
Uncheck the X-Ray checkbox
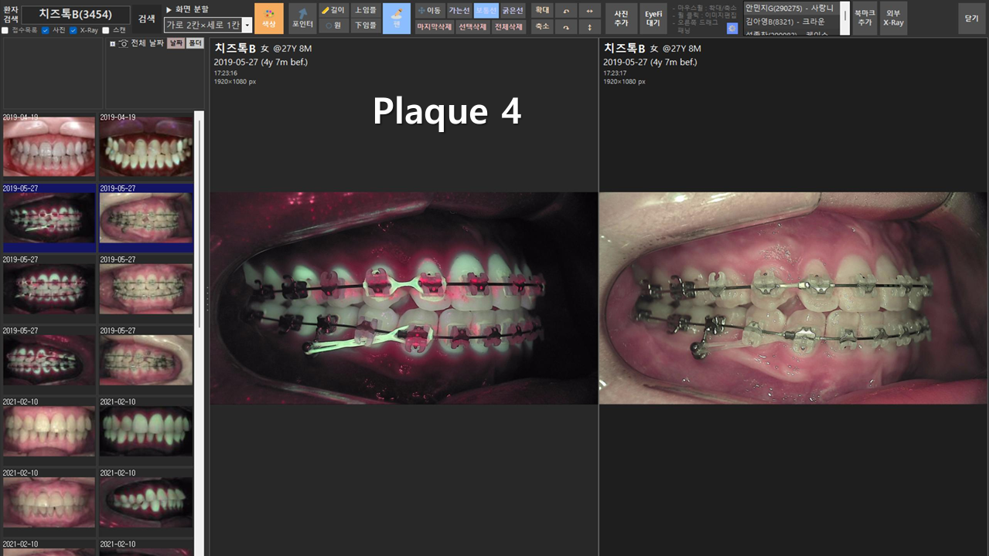pyautogui.click(x=73, y=30)
